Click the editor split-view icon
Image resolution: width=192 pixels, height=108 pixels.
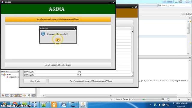[x=190, y=18]
